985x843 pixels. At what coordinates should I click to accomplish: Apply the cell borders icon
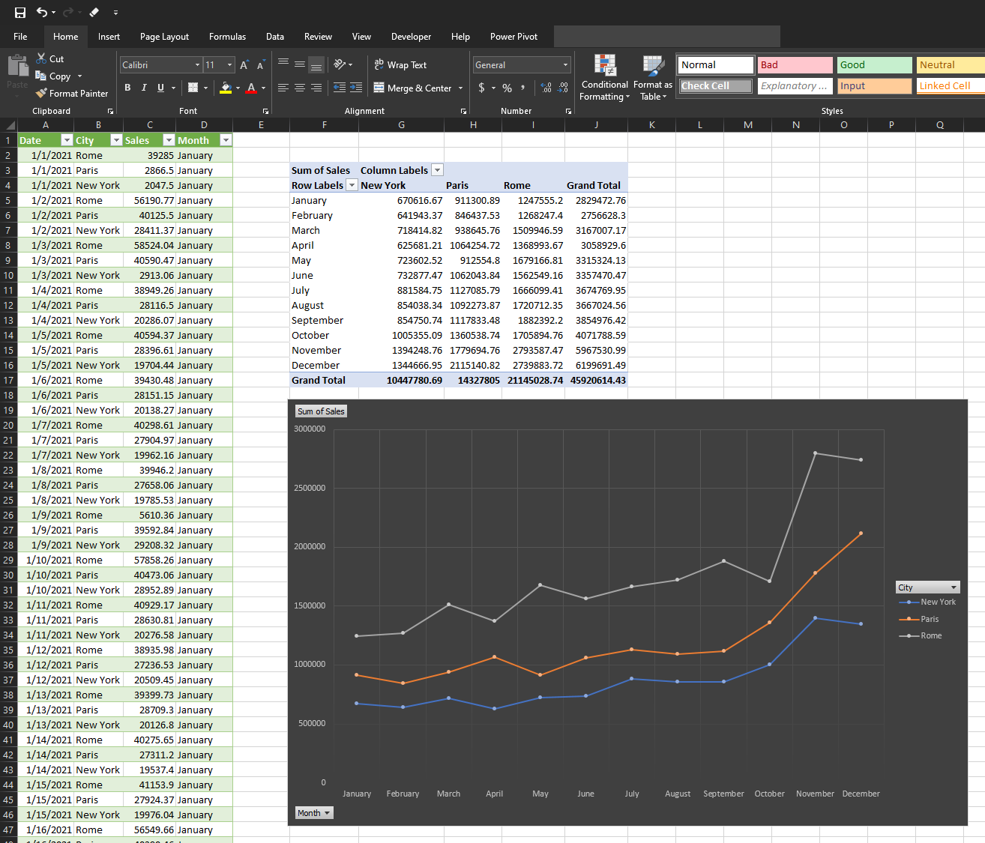click(193, 88)
